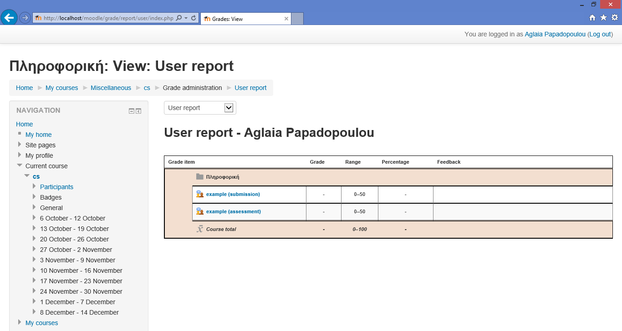
Task: Open My home navigation link
Action: (38, 135)
